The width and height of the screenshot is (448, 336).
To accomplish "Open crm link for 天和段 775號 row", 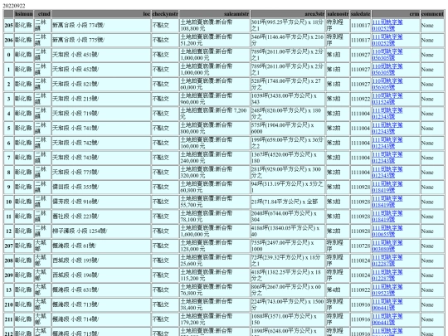I will pyautogui.click(x=387, y=173).
